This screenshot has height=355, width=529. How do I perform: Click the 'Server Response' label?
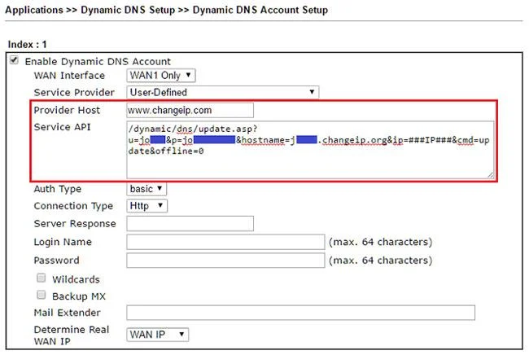point(75,223)
